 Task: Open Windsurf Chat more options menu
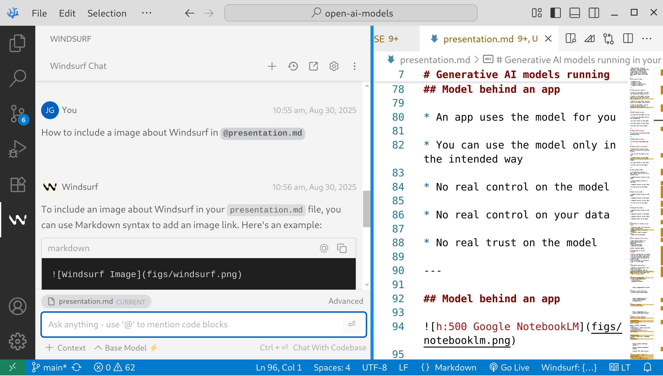[x=355, y=66]
